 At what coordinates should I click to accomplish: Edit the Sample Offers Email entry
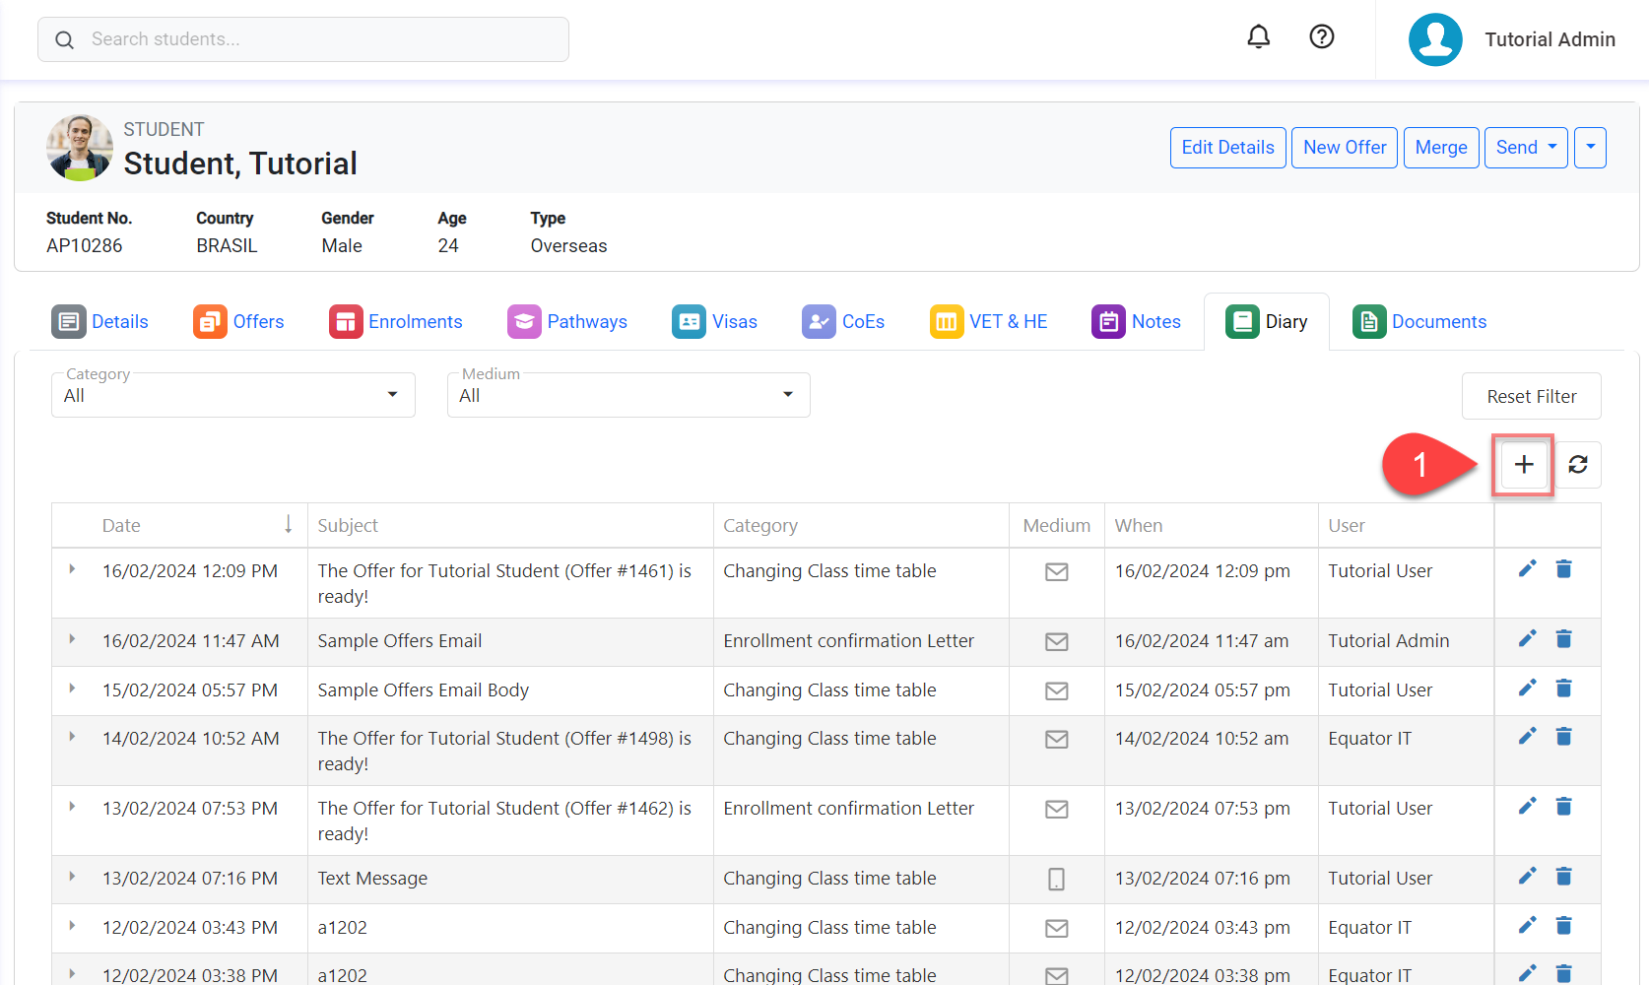tap(1527, 639)
